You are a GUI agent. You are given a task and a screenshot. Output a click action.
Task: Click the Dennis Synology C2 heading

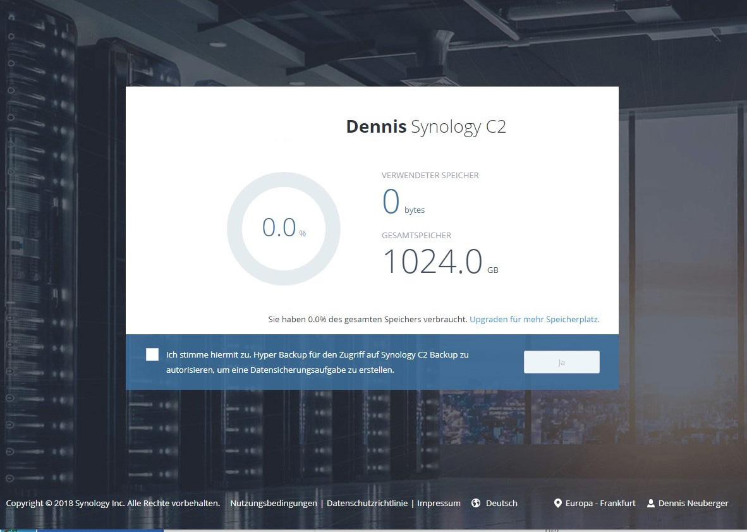426,127
